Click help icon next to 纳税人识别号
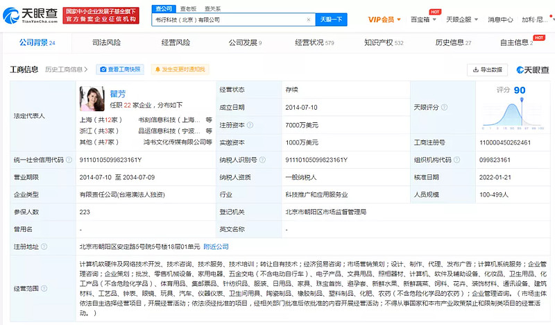The width and height of the screenshot is (555, 325). (262, 160)
